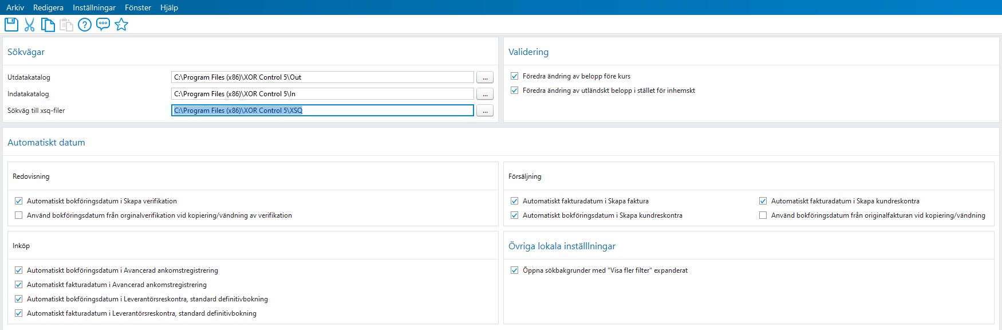The width and height of the screenshot is (1002, 330).
Task: Click the Cut (scissors) toolbar icon
Action: pos(30,25)
